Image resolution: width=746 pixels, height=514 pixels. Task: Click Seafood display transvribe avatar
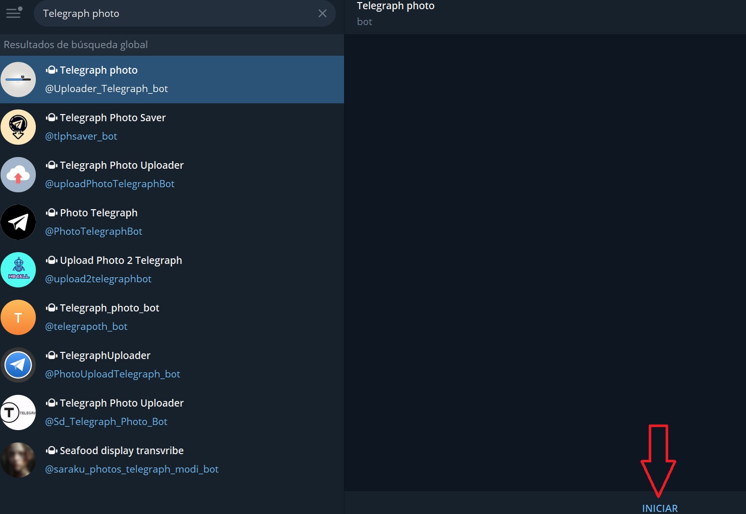(x=18, y=460)
